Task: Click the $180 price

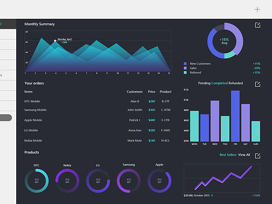Action: click(x=152, y=141)
